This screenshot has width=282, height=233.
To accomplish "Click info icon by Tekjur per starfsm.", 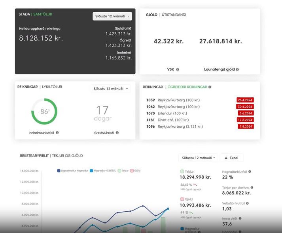I will 252,188.
